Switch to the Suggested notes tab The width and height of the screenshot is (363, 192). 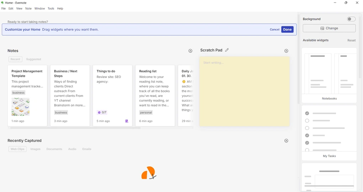(x=33, y=59)
